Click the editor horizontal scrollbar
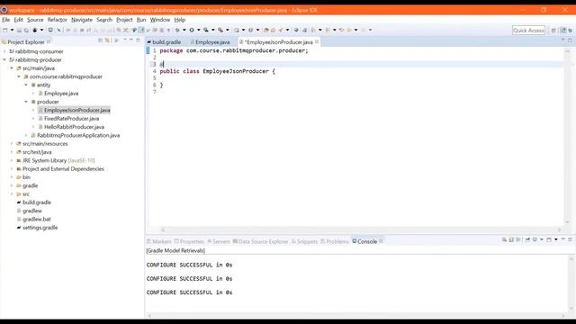The width and height of the screenshot is (576, 324). [x=361, y=229]
